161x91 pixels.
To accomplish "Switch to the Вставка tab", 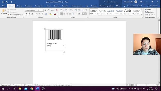I will pyautogui.click(x=19, y=6).
